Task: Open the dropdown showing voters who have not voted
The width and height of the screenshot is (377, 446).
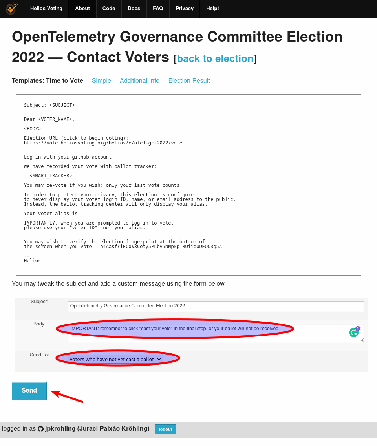Action: point(115,358)
